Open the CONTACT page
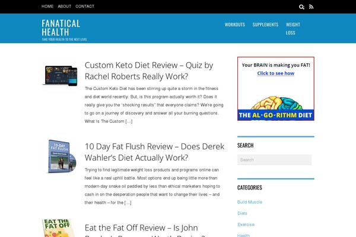Image resolution: width=356 pixels, height=237 pixels. pos(85,7)
